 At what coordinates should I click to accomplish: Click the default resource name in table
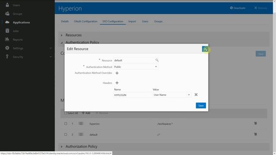click(94, 135)
